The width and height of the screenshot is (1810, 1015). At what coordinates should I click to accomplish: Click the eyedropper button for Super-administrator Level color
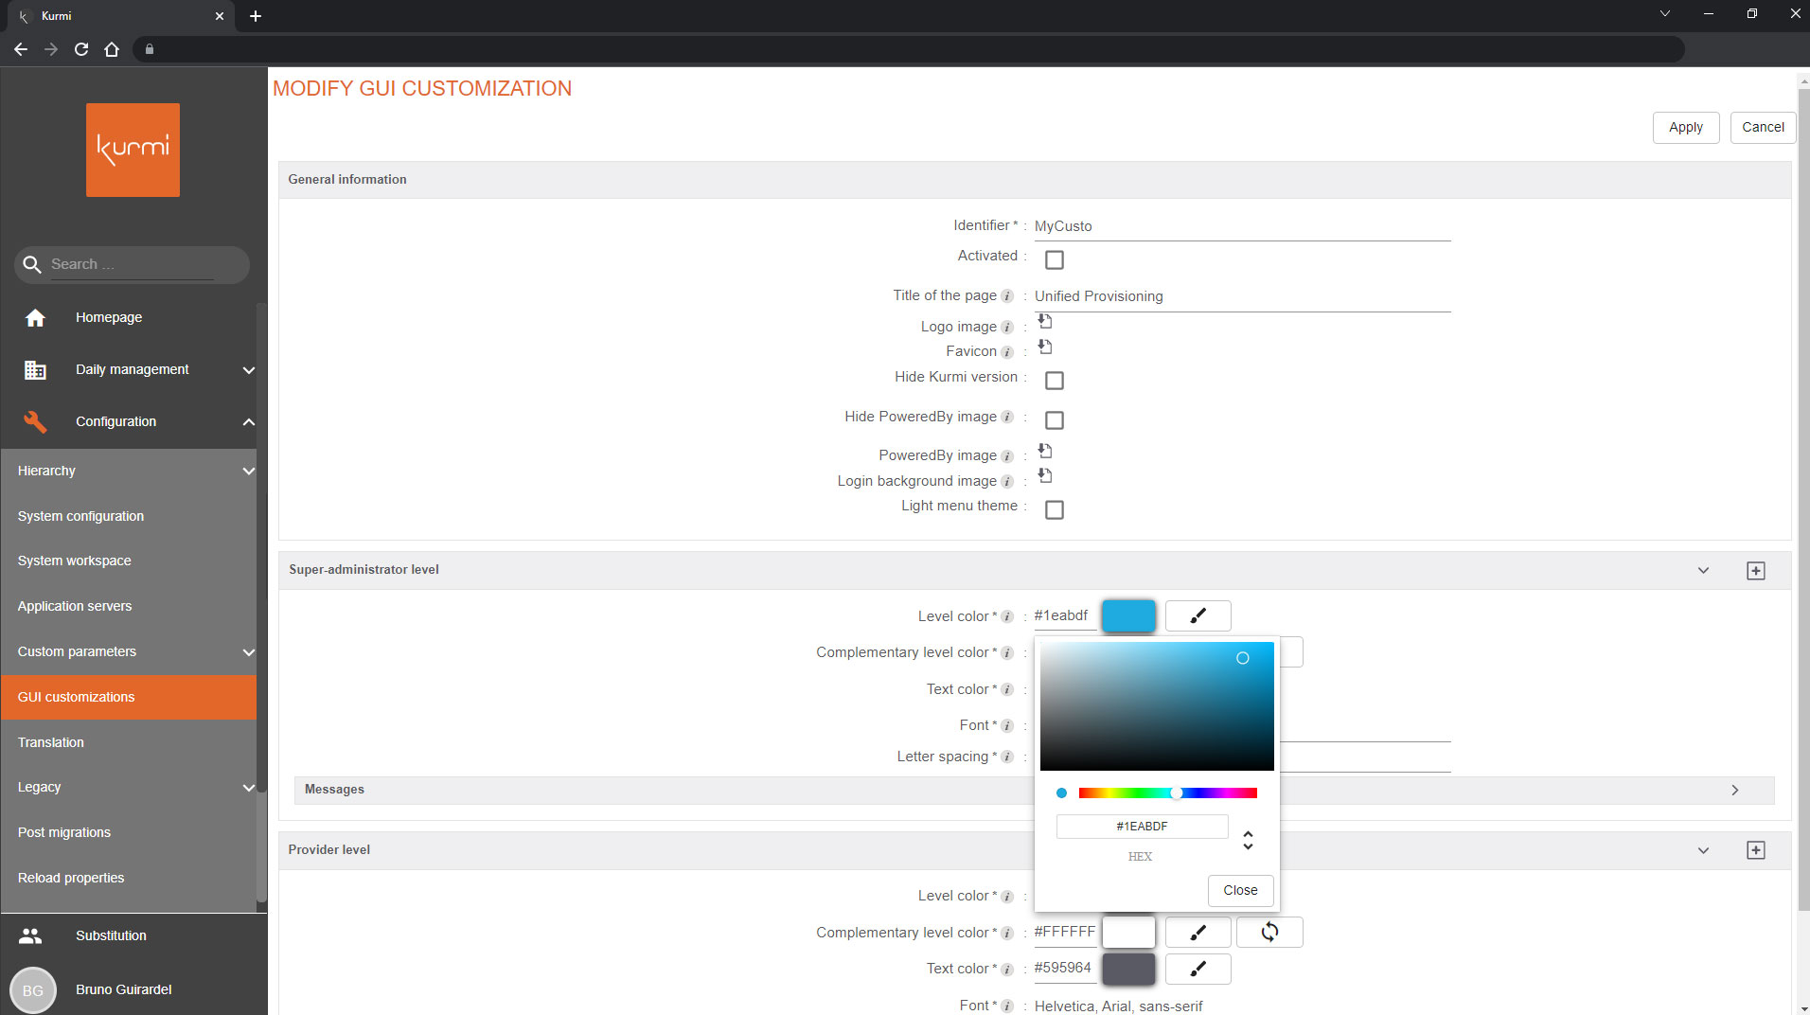tap(1198, 615)
